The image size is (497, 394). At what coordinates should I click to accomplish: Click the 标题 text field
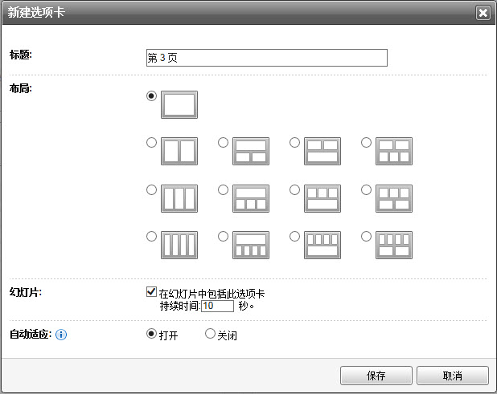(266, 58)
